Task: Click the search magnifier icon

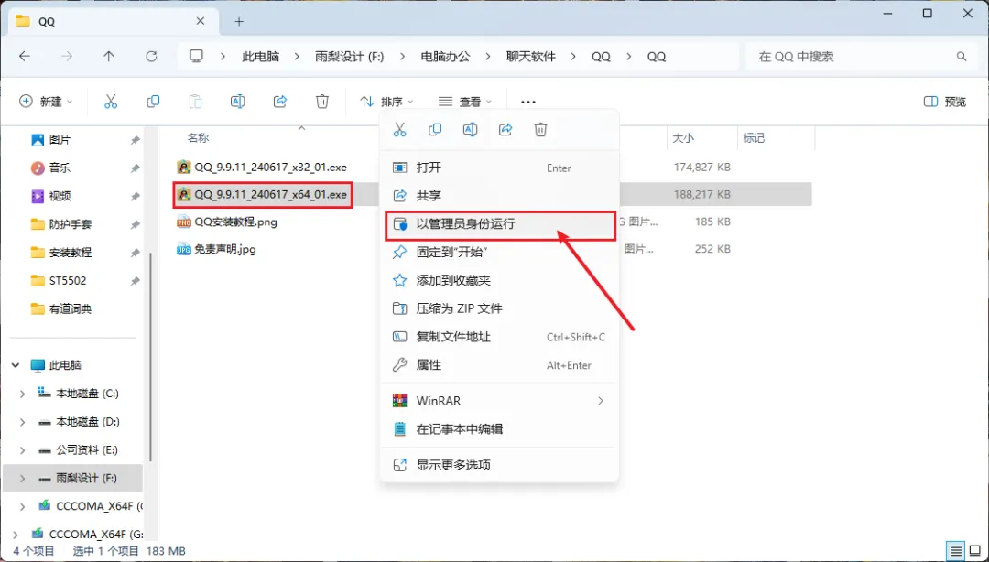Action: point(962,57)
